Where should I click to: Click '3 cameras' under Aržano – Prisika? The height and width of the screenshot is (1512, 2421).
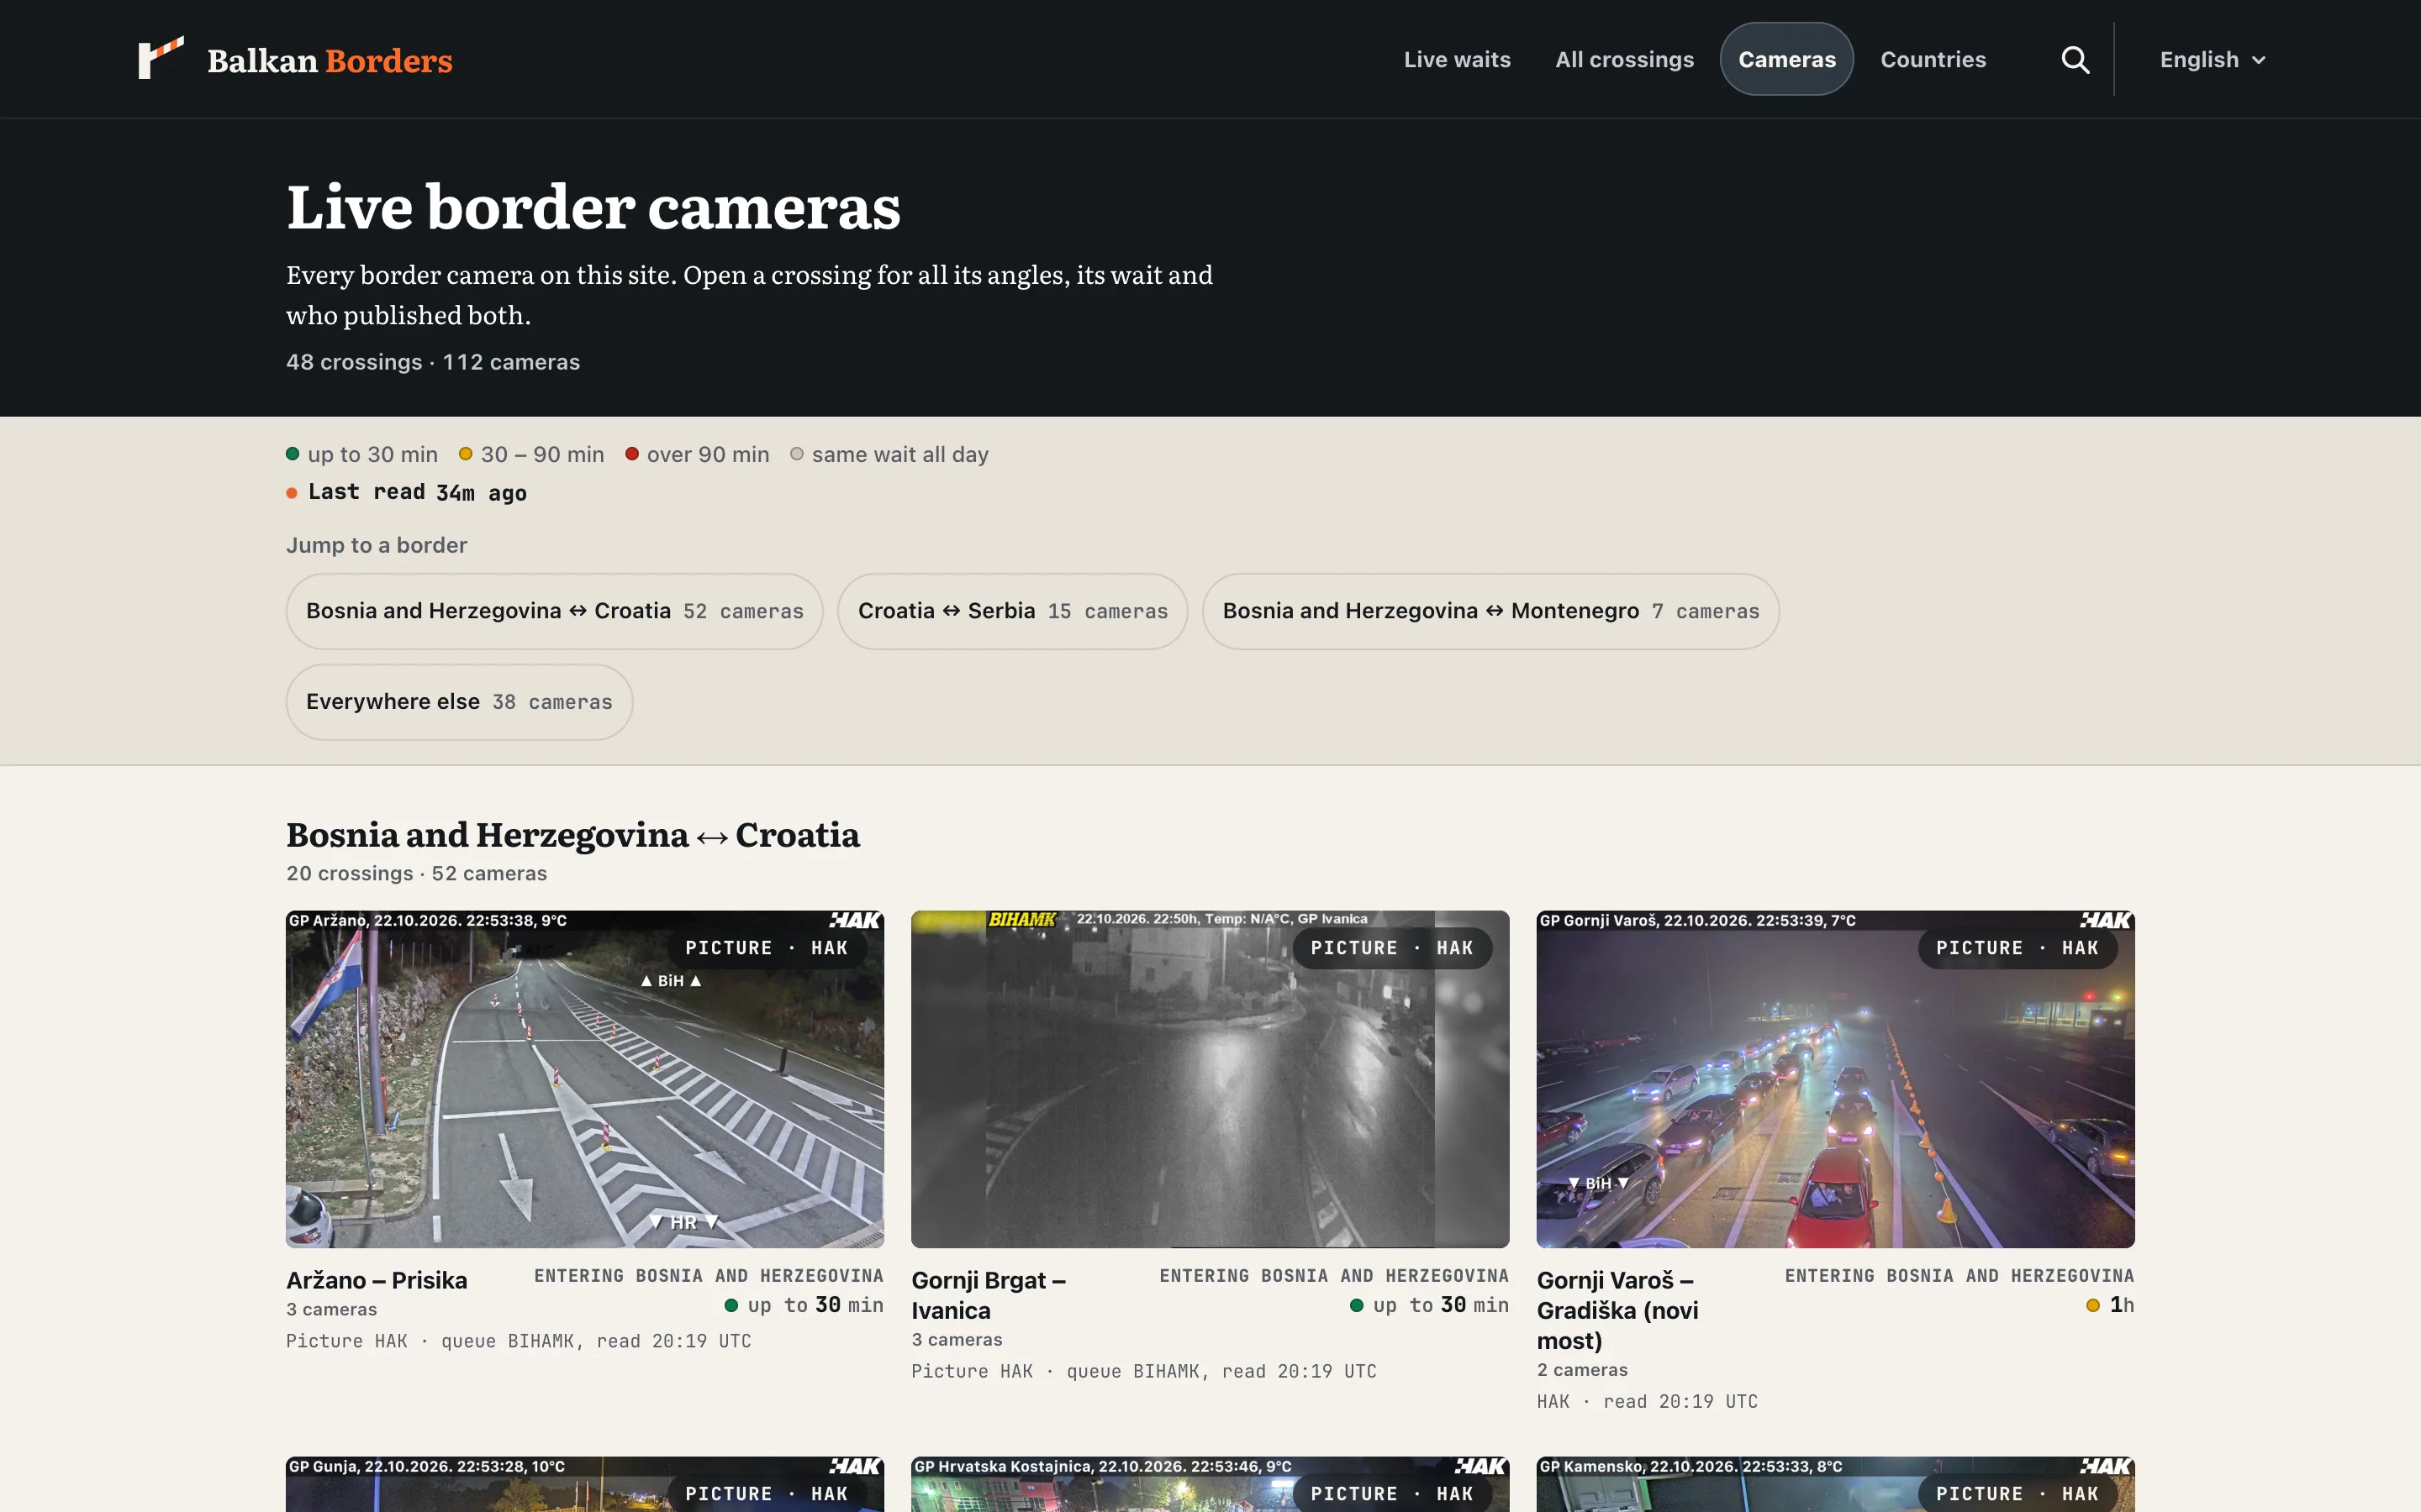pos(331,1309)
